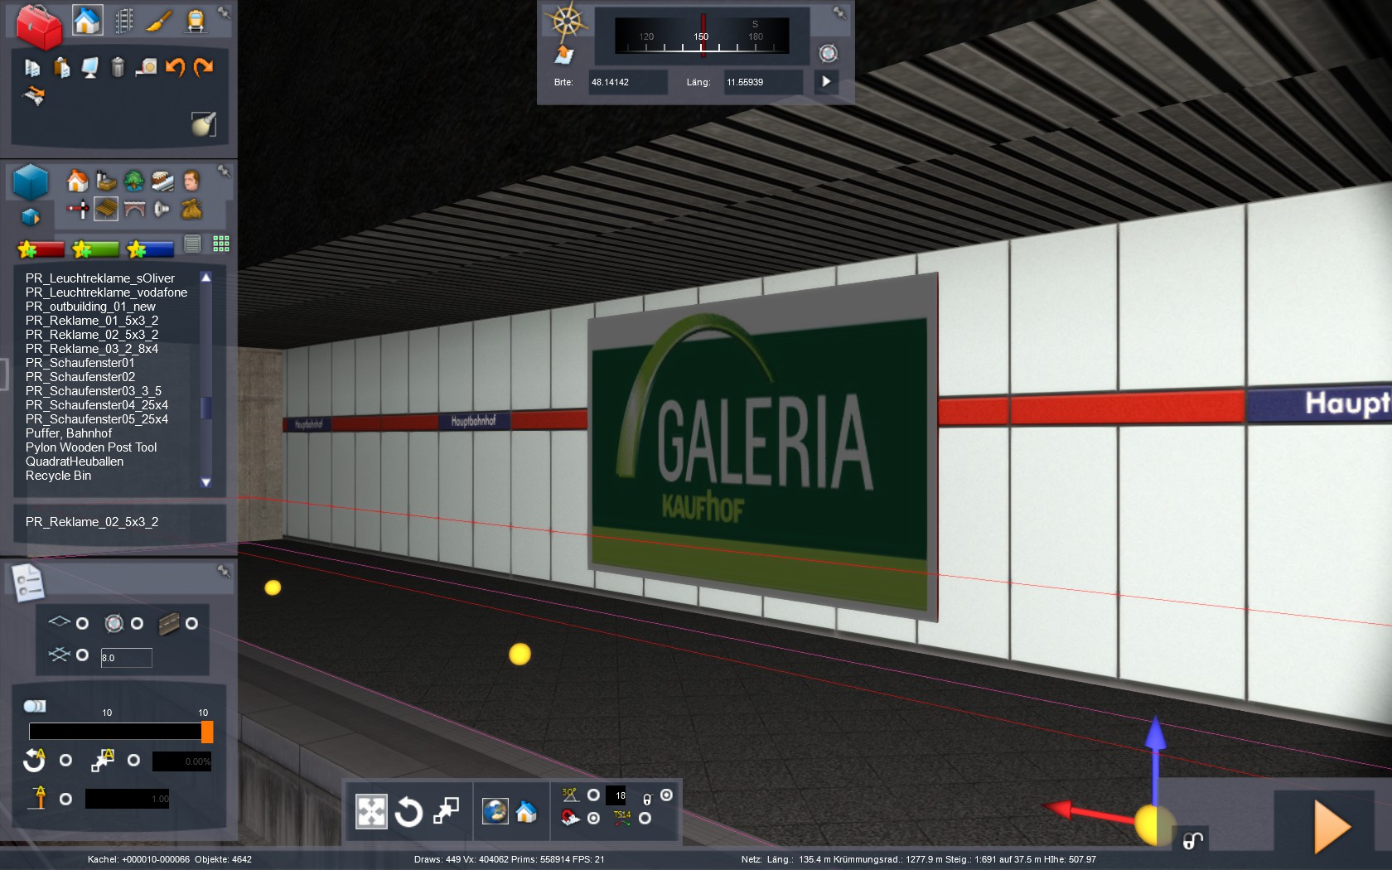Open the red toolbox panel
Viewport: 1392px width, 870px height.
(x=38, y=27)
